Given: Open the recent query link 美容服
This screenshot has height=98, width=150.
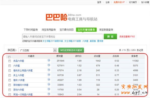Looking at the screenshot, I should tap(93, 41).
